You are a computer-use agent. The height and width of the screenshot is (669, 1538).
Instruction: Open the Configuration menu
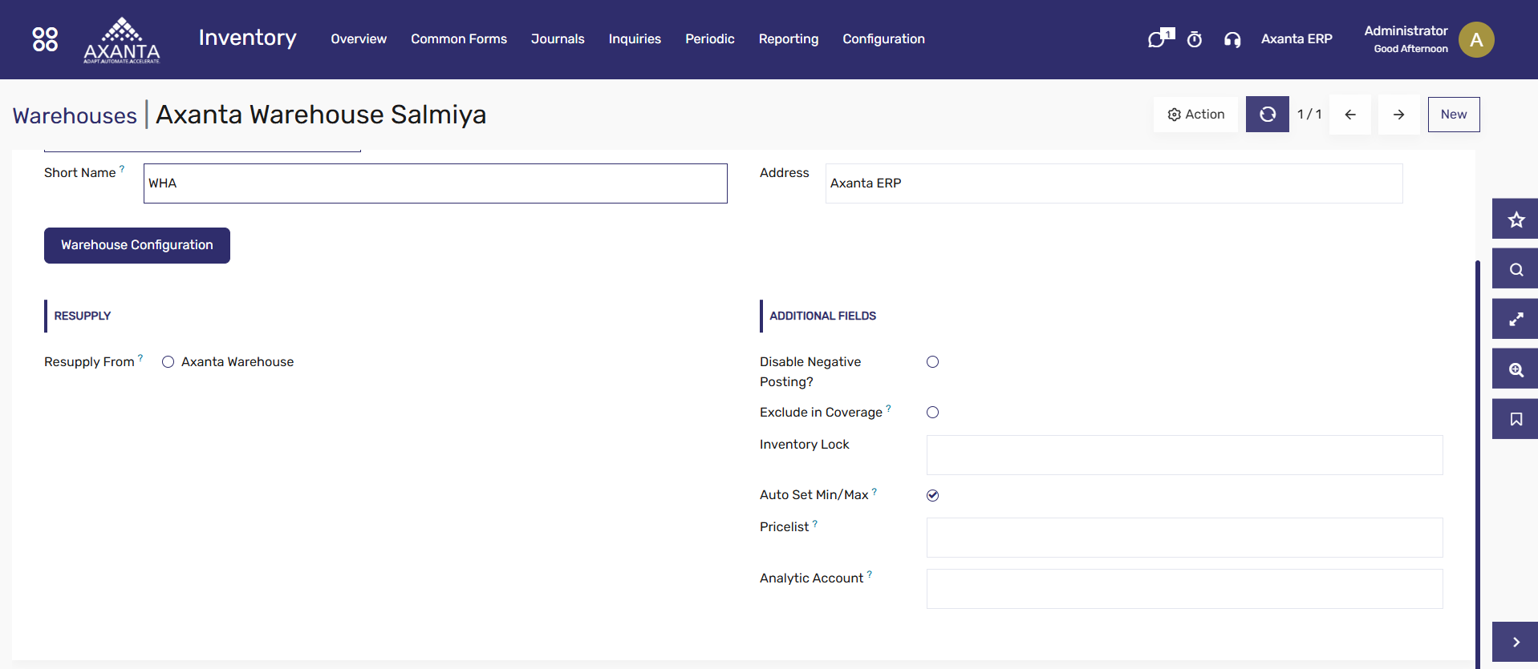click(x=883, y=39)
